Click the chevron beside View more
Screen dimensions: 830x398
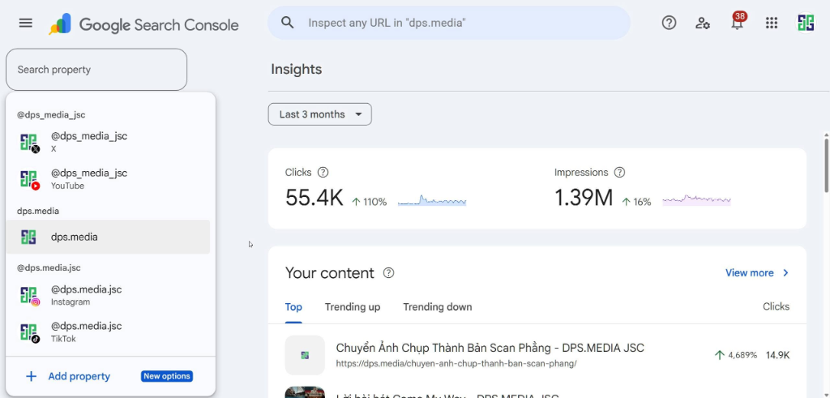point(785,273)
